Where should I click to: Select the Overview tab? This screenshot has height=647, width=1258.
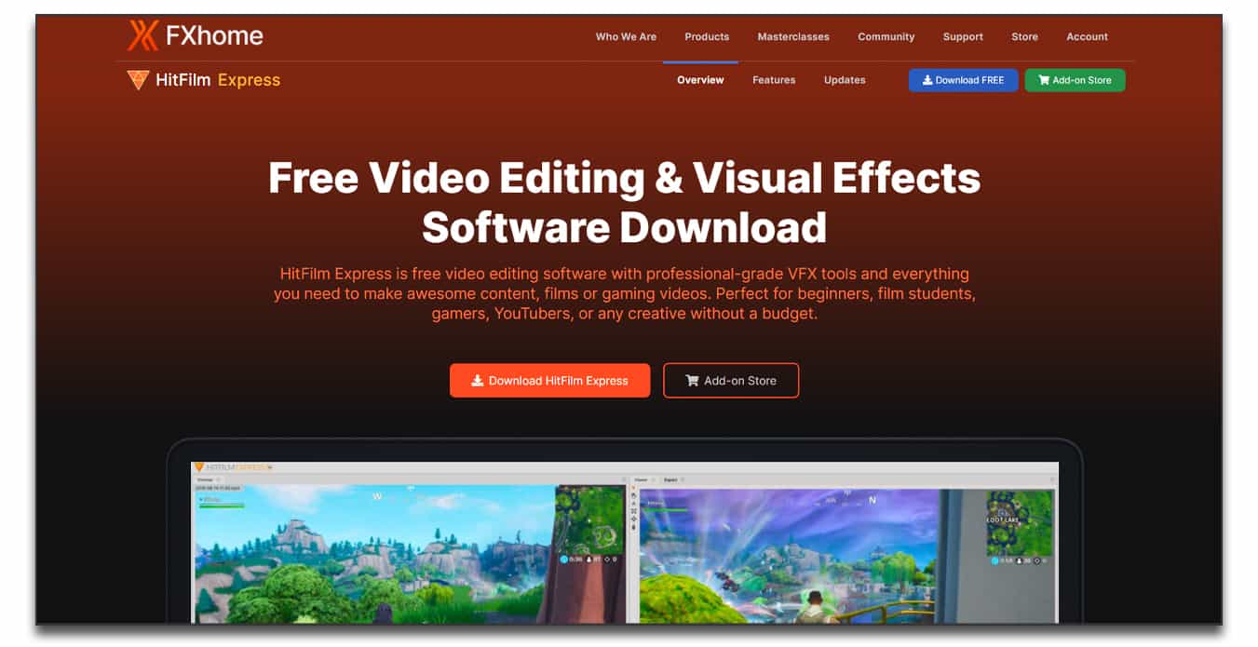coord(700,80)
